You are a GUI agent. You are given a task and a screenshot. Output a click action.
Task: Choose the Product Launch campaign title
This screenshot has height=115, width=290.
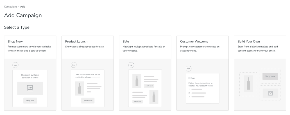tap(76, 42)
